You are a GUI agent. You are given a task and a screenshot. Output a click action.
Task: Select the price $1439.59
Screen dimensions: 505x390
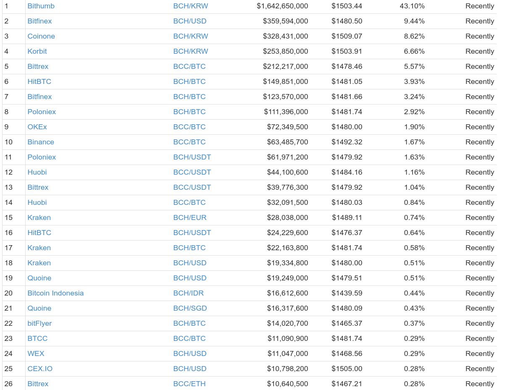[347, 293]
